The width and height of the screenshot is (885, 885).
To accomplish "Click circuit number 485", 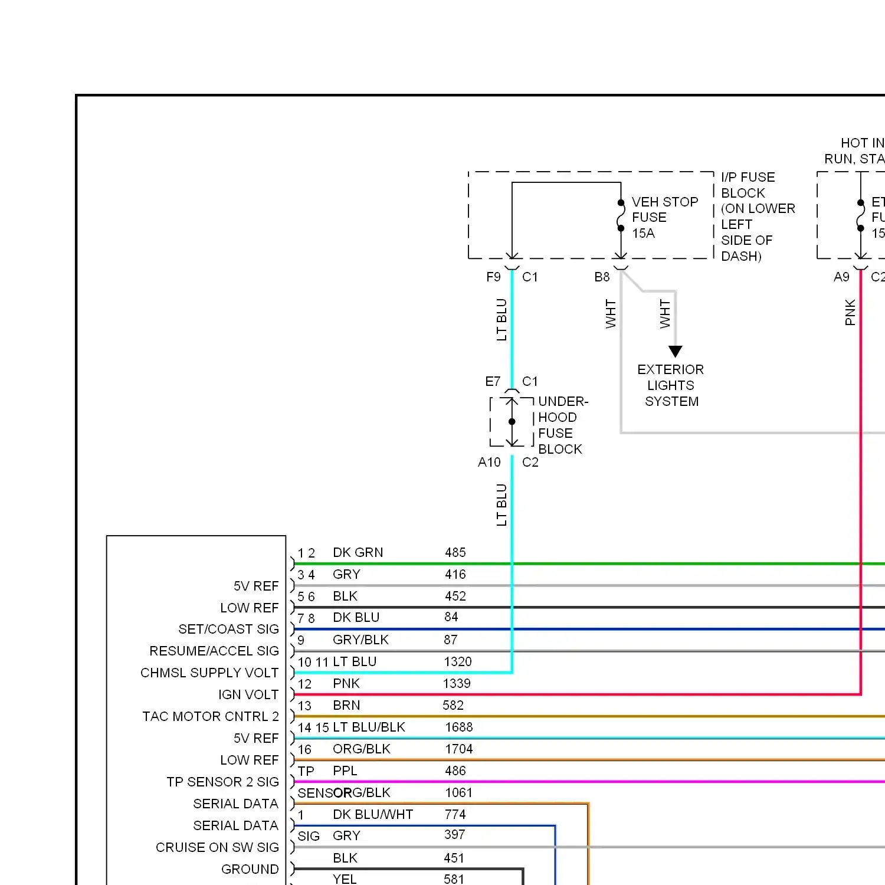I will [x=455, y=553].
